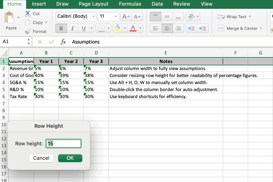273x182 pixels.
Task: Align text left
Action: [156, 28]
